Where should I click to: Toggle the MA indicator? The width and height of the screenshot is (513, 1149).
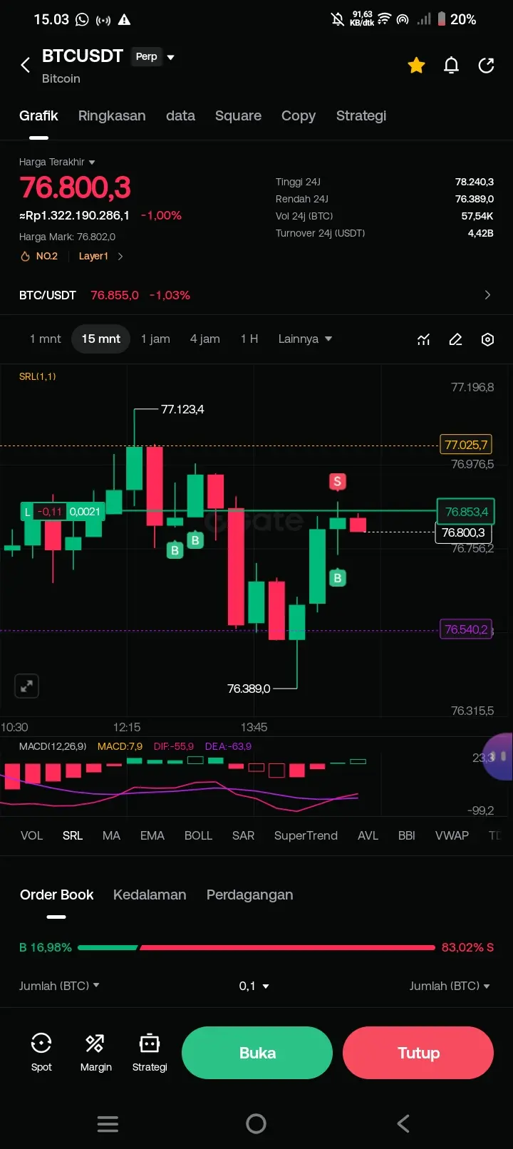[x=111, y=835]
